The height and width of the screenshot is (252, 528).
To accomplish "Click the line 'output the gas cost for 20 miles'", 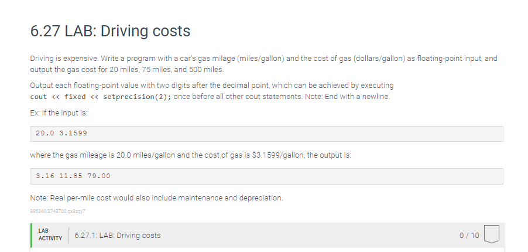I will pyautogui.click(x=127, y=70).
